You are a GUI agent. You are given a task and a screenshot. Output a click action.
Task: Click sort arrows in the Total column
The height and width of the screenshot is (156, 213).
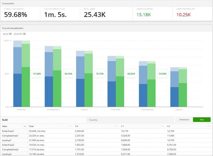pyautogui.click(x=70, y=126)
